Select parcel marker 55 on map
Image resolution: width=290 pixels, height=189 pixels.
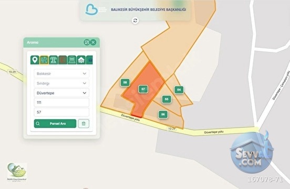167,99
